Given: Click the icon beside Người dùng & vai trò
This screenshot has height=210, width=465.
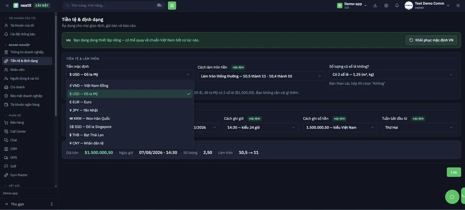Looking at the screenshot, I should (x=6, y=78).
